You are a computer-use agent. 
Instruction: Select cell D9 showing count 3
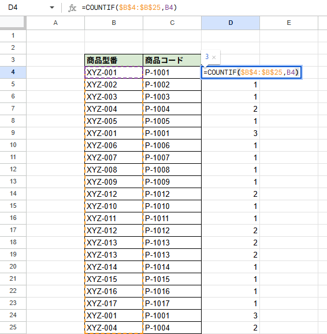click(231, 133)
